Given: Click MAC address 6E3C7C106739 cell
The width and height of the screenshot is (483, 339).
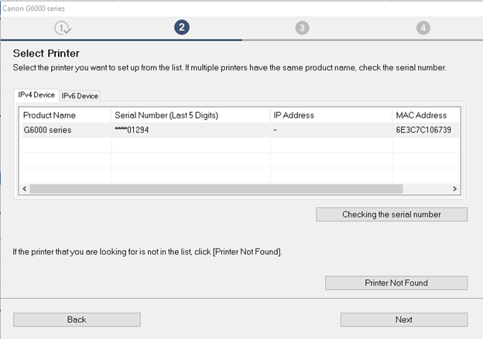Looking at the screenshot, I should [x=423, y=130].
